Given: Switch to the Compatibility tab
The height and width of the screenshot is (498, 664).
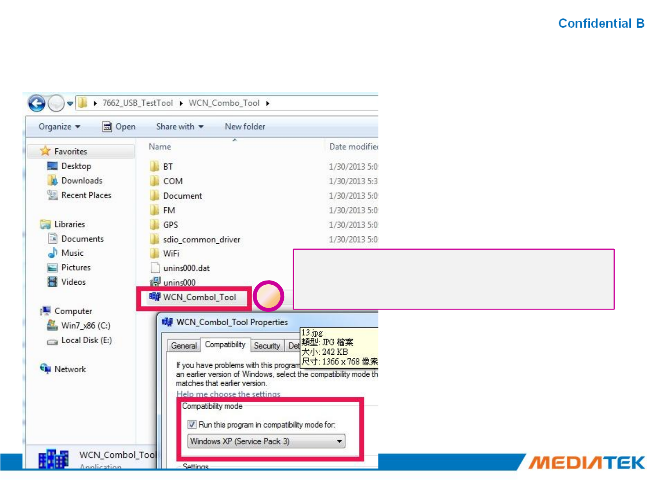Looking at the screenshot, I should coord(225,345).
